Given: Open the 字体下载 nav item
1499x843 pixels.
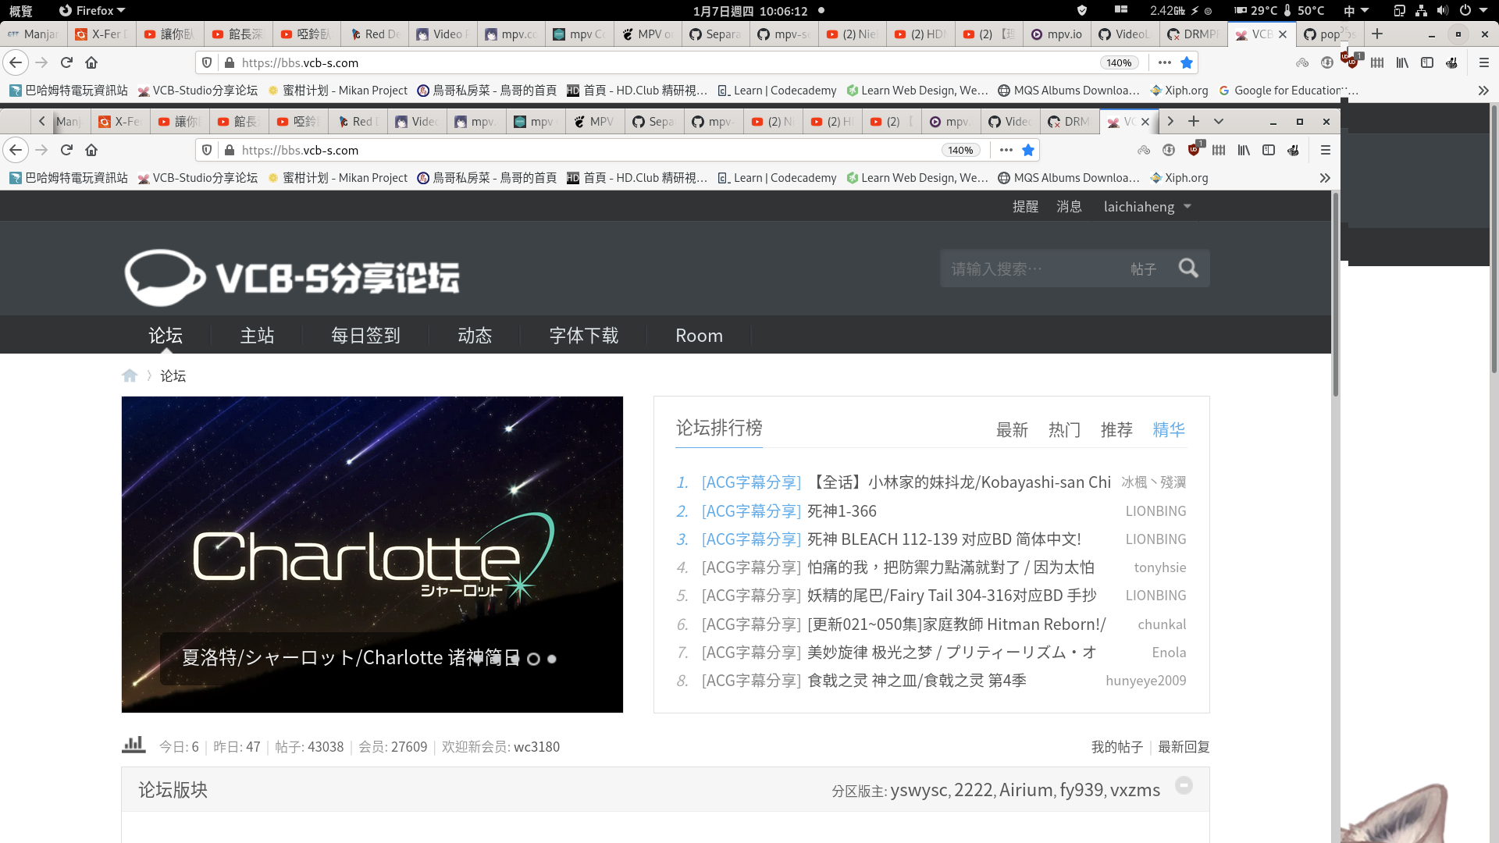Looking at the screenshot, I should coord(584,336).
